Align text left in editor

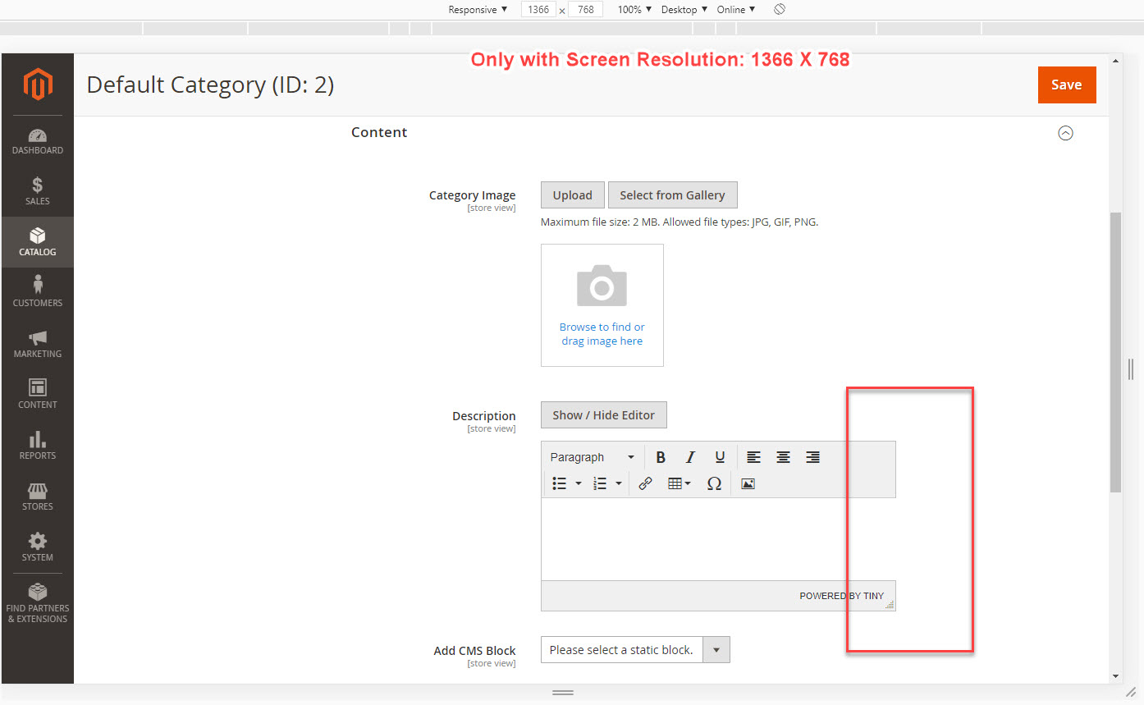pyautogui.click(x=753, y=457)
